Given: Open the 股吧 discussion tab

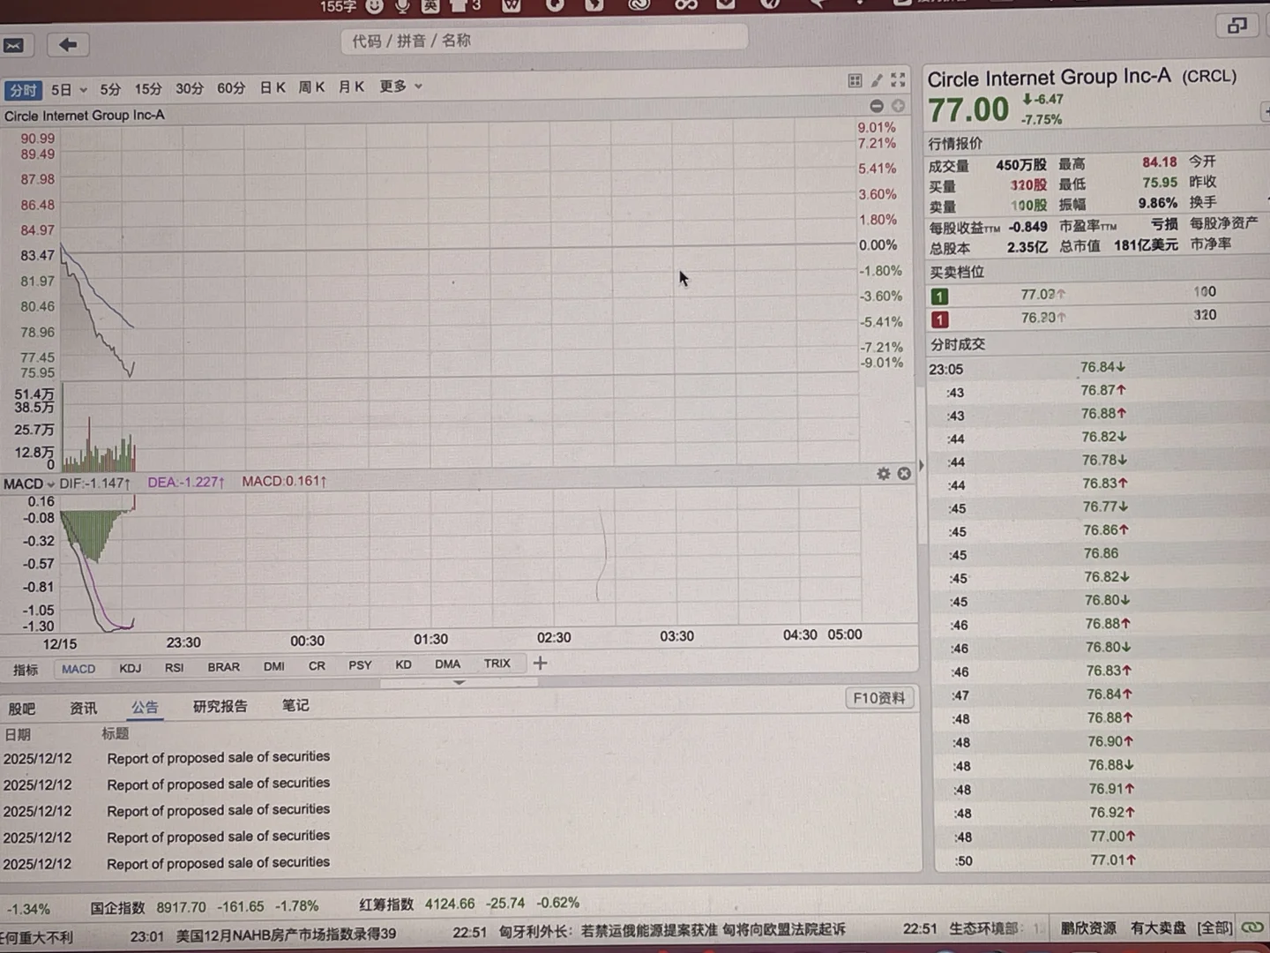Looking at the screenshot, I should tap(22, 709).
